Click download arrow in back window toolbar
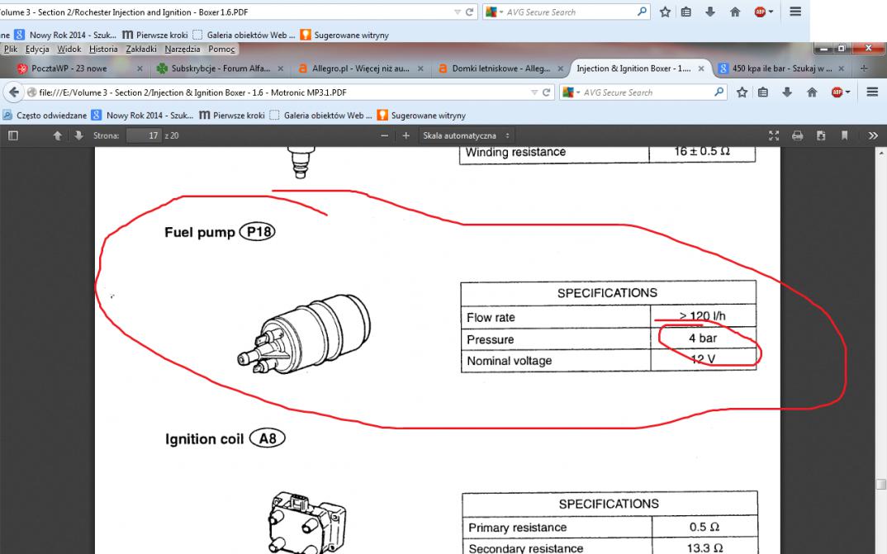Image resolution: width=887 pixels, height=554 pixels. point(710,12)
